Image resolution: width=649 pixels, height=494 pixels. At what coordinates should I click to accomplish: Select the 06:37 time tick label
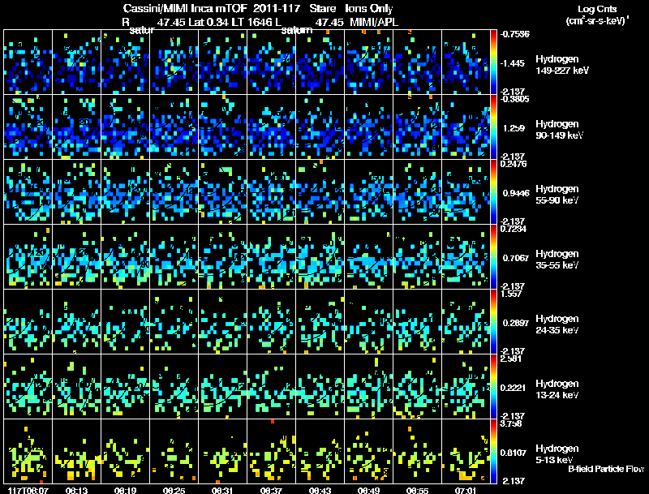271,489
